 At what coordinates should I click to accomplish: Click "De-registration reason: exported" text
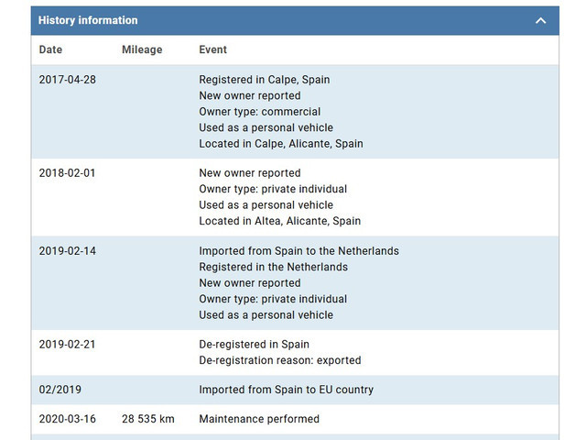pyautogui.click(x=280, y=360)
